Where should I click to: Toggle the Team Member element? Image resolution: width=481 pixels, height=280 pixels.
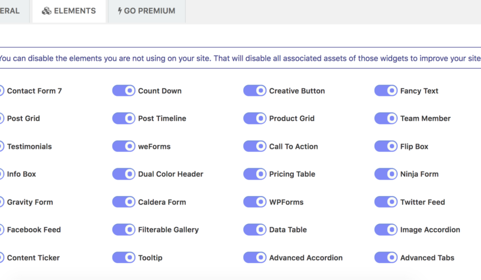click(386, 118)
